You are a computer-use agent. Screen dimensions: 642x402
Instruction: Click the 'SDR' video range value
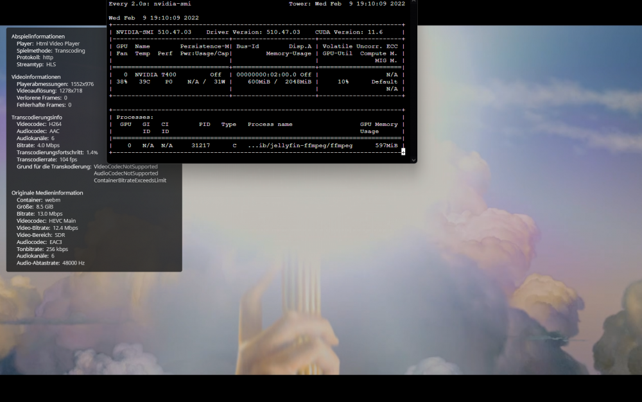60,235
